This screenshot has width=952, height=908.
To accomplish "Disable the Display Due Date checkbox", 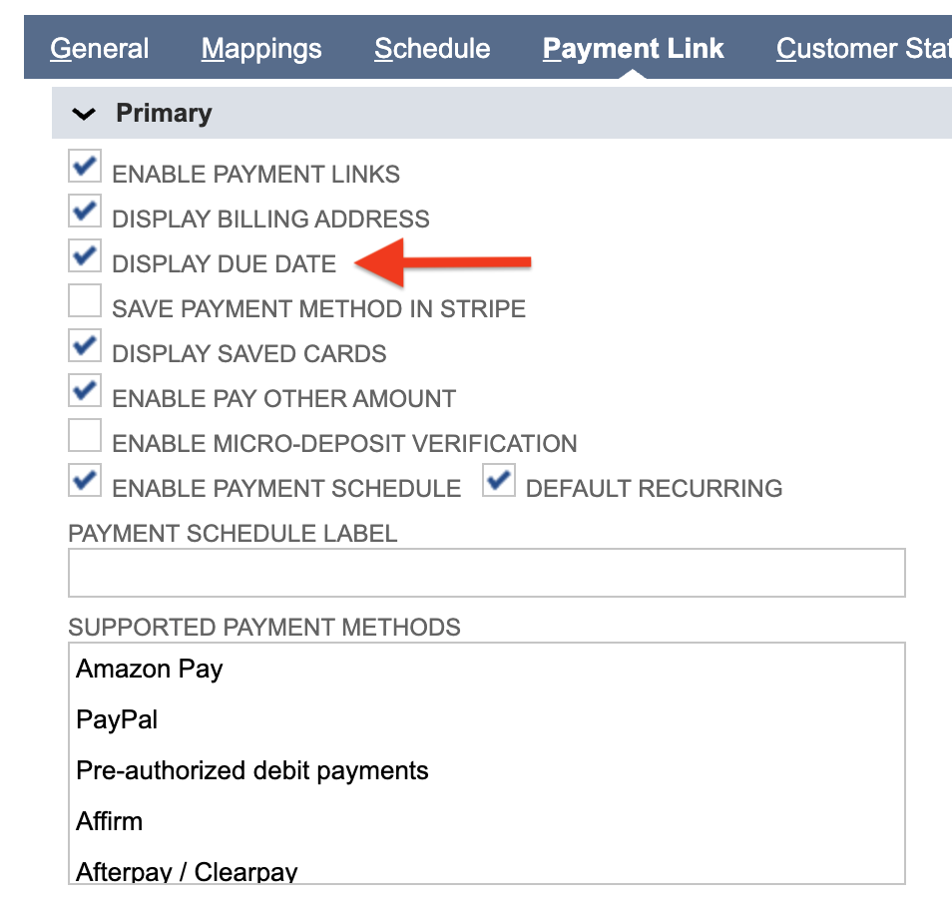I will [85, 256].
